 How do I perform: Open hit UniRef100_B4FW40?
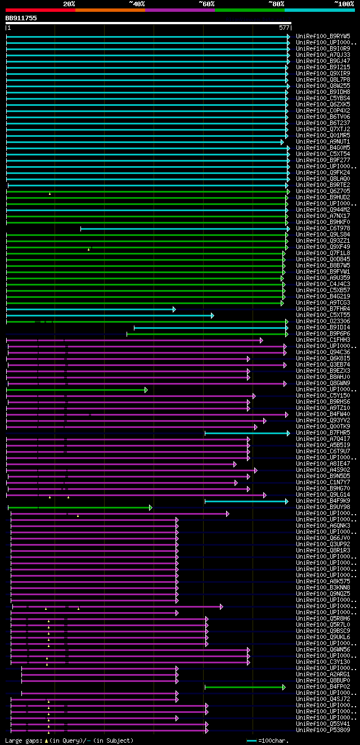click(x=323, y=414)
